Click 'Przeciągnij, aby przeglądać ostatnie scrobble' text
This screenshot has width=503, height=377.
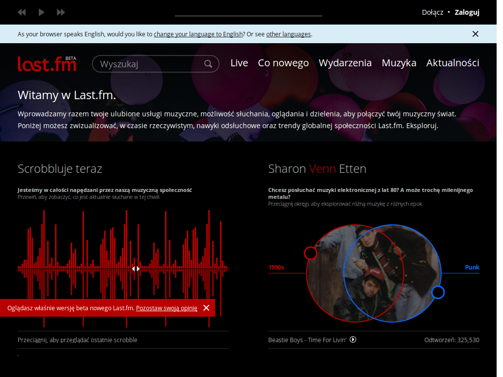click(77, 340)
